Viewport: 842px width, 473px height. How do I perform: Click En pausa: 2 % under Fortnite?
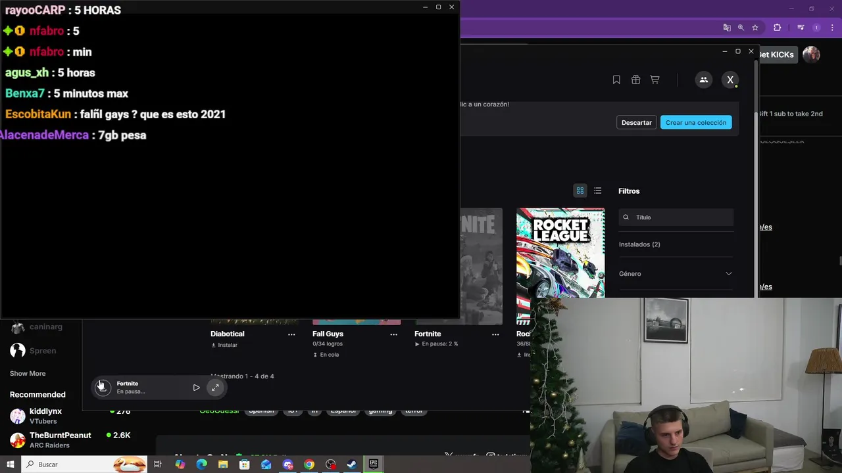coord(436,344)
